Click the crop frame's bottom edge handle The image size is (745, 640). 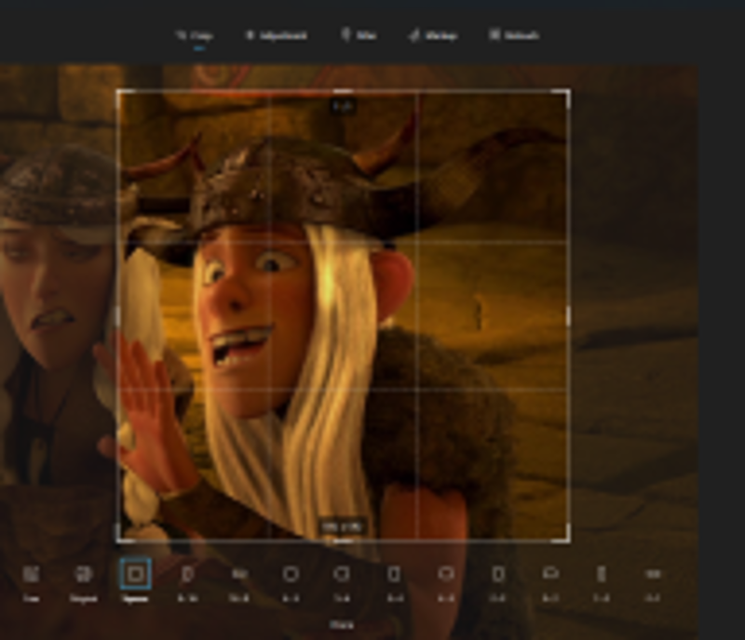click(x=343, y=540)
